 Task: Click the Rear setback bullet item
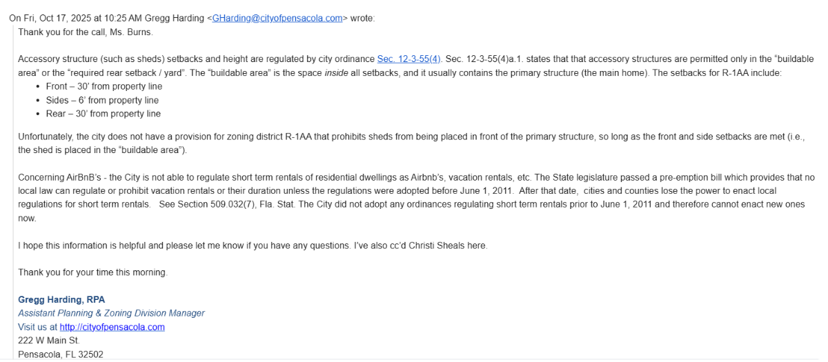point(103,114)
